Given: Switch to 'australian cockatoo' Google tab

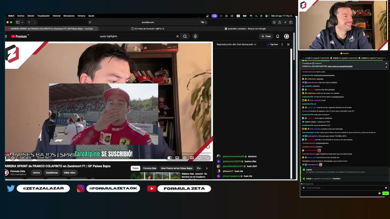Looking at the screenshot, I should 245,29.
